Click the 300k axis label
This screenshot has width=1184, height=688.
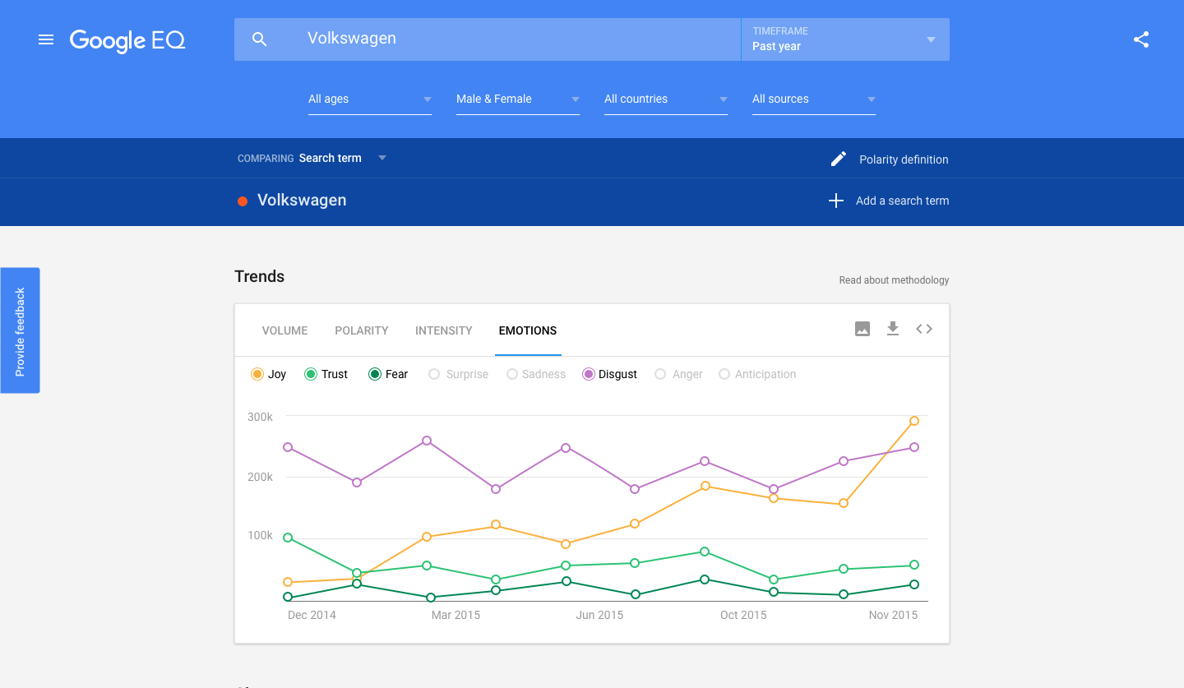click(260, 417)
